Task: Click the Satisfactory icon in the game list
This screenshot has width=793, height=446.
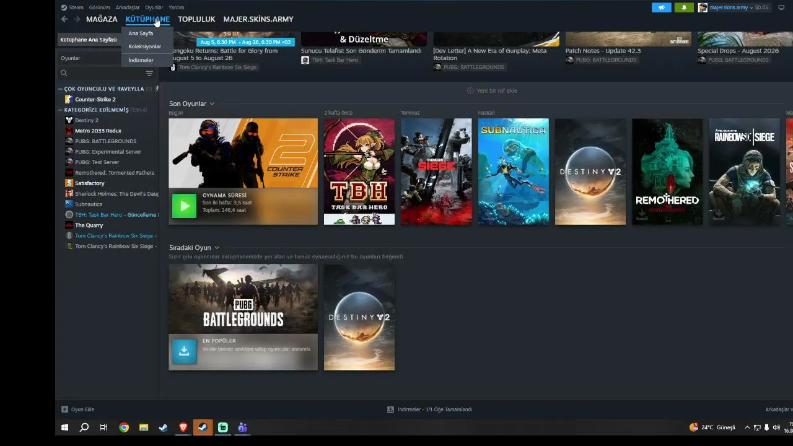Action: [x=69, y=183]
